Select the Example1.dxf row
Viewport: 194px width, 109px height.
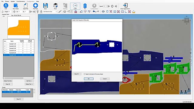[x=18, y=44]
